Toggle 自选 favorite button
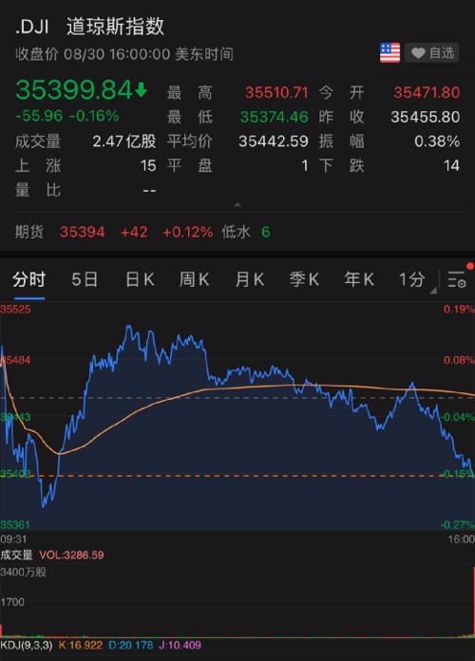 tap(432, 52)
